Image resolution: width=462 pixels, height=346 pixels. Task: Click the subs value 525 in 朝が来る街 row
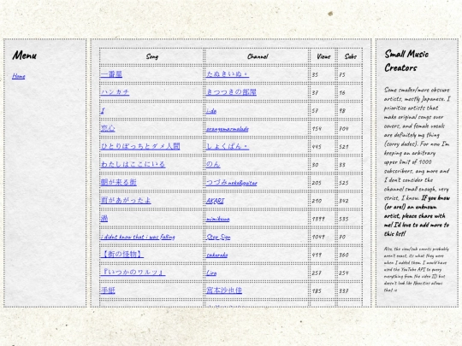tap(344, 183)
